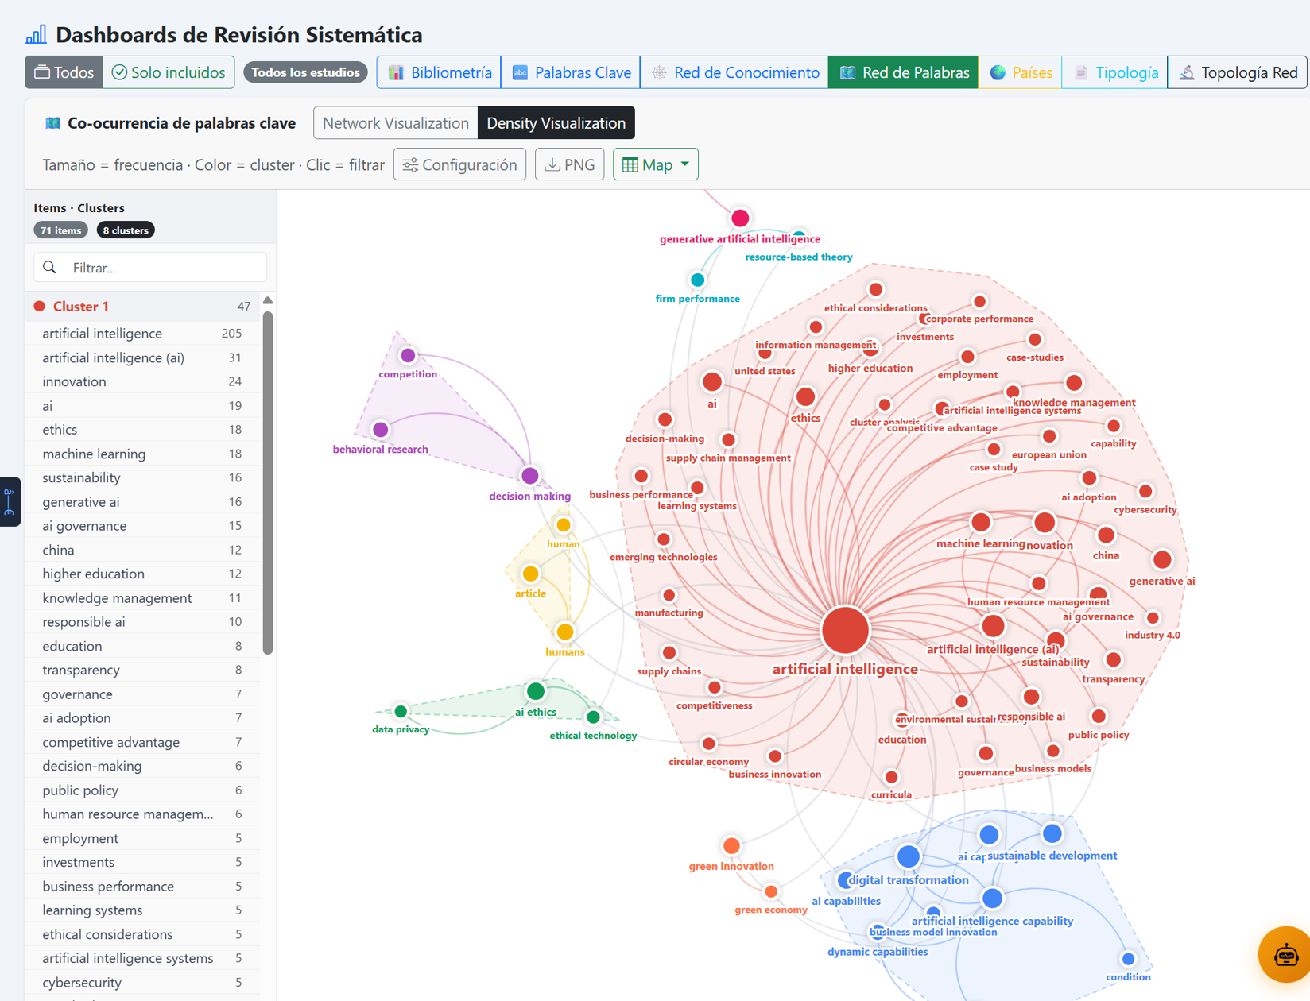Select the green ai ethics node
Image resolution: width=1310 pixels, height=1001 pixels.
[536, 691]
